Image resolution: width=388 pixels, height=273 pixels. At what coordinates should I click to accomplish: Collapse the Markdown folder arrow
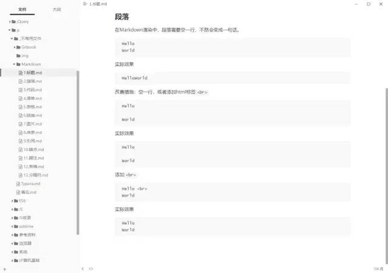point(14,64)
